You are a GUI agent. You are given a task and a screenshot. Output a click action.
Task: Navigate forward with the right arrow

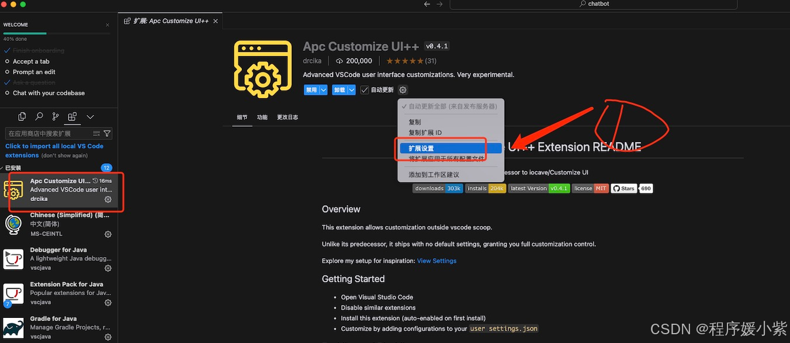pos(440,4)
